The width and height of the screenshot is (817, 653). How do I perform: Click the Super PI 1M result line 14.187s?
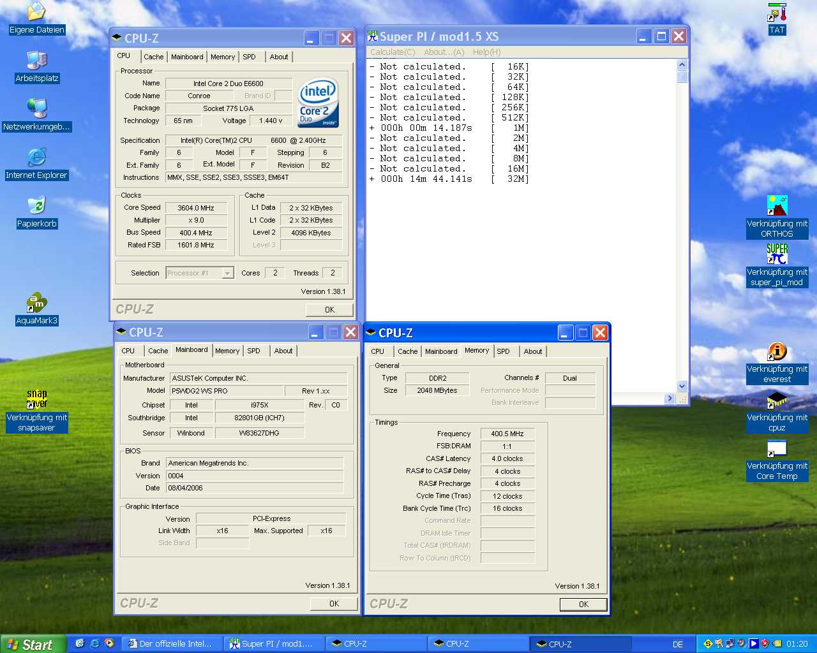[449, 128]
